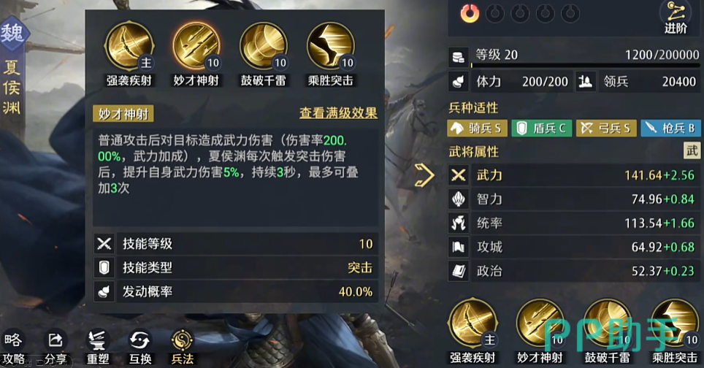Click the level experience progress bar
The width and height of the screenshot is (704, 368).
coord(585,66)
